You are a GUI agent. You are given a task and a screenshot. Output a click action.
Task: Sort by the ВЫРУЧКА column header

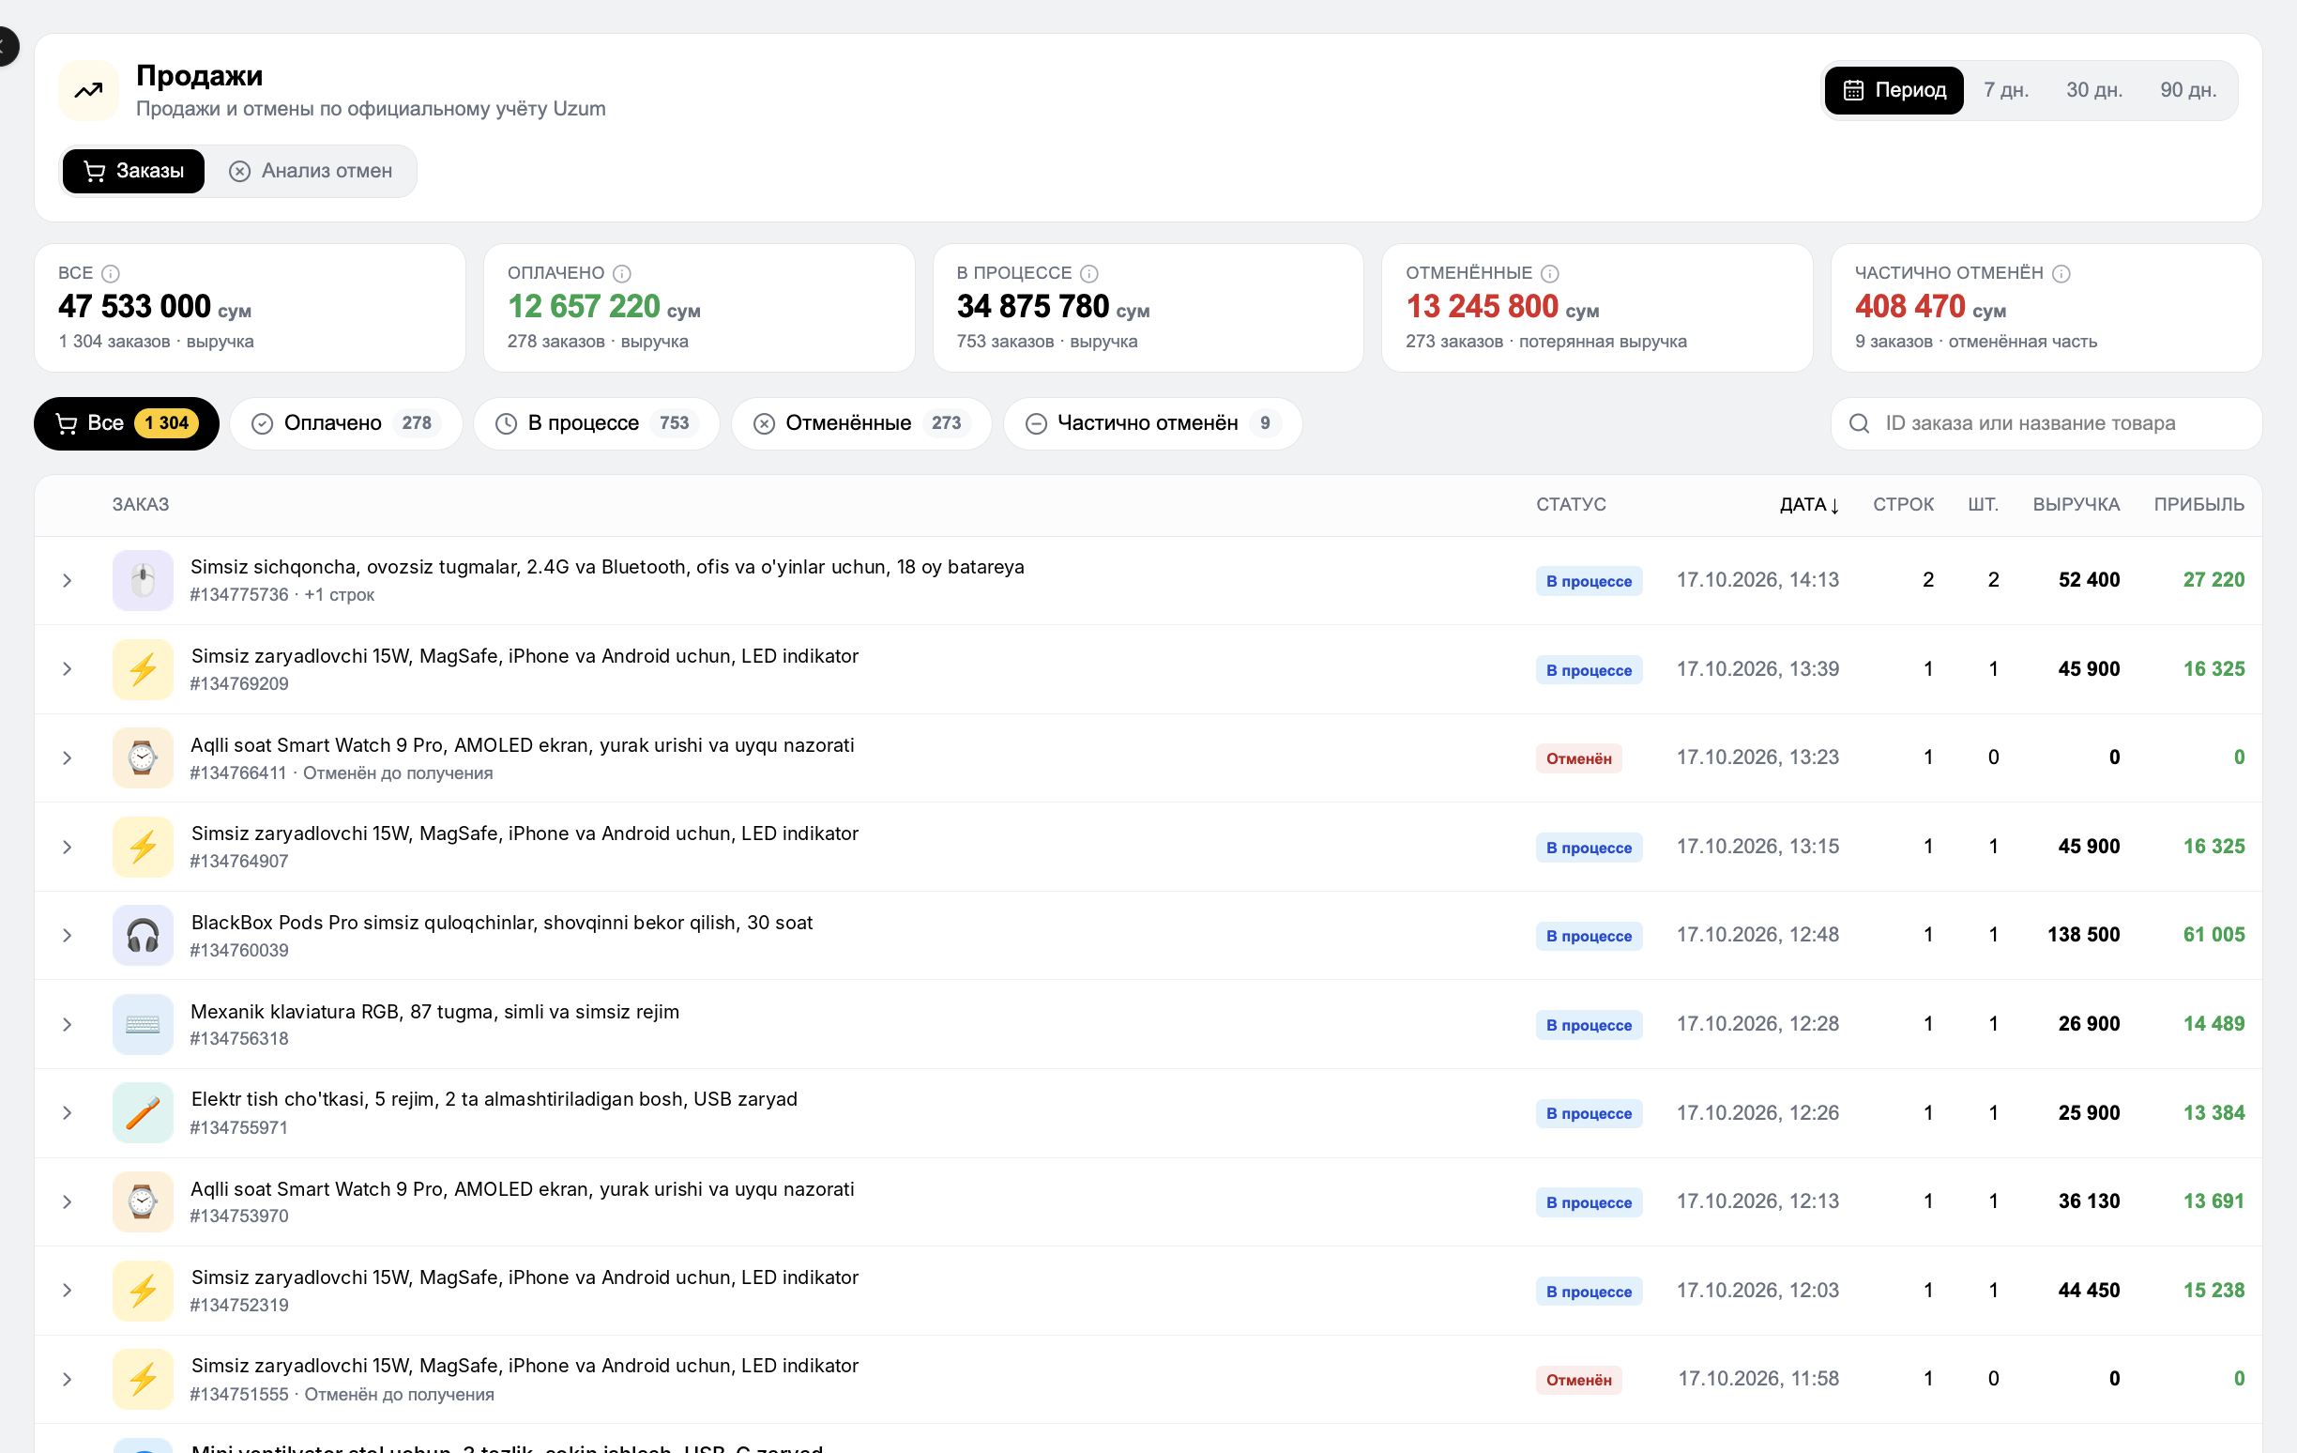[2076, 505]
